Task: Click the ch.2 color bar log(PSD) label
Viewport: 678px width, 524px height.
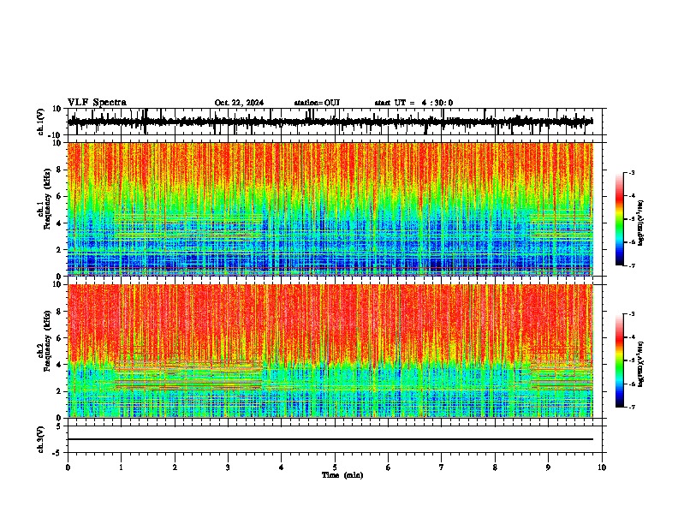Action: pos(641,364)
